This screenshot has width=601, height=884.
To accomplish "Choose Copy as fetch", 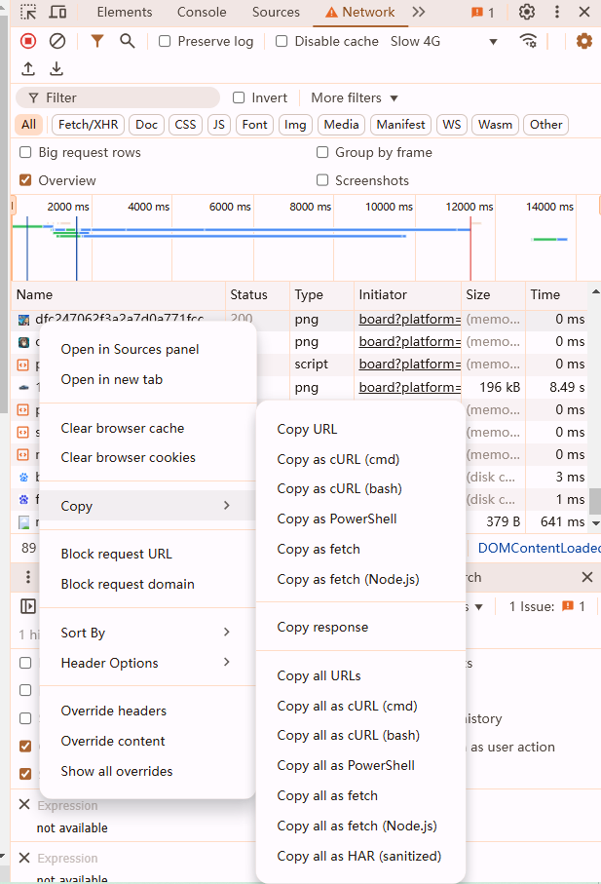I will click(360, 549).
